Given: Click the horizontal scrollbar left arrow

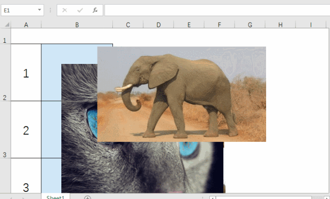Looking at the screenshot, I should [x=212, y=198].
